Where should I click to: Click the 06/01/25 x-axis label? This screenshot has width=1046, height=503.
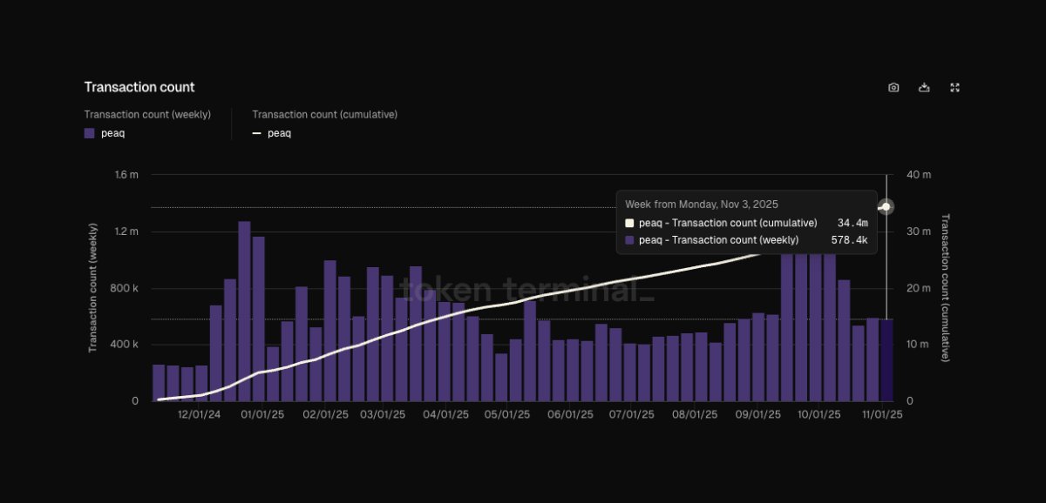[x=569, y=414]
